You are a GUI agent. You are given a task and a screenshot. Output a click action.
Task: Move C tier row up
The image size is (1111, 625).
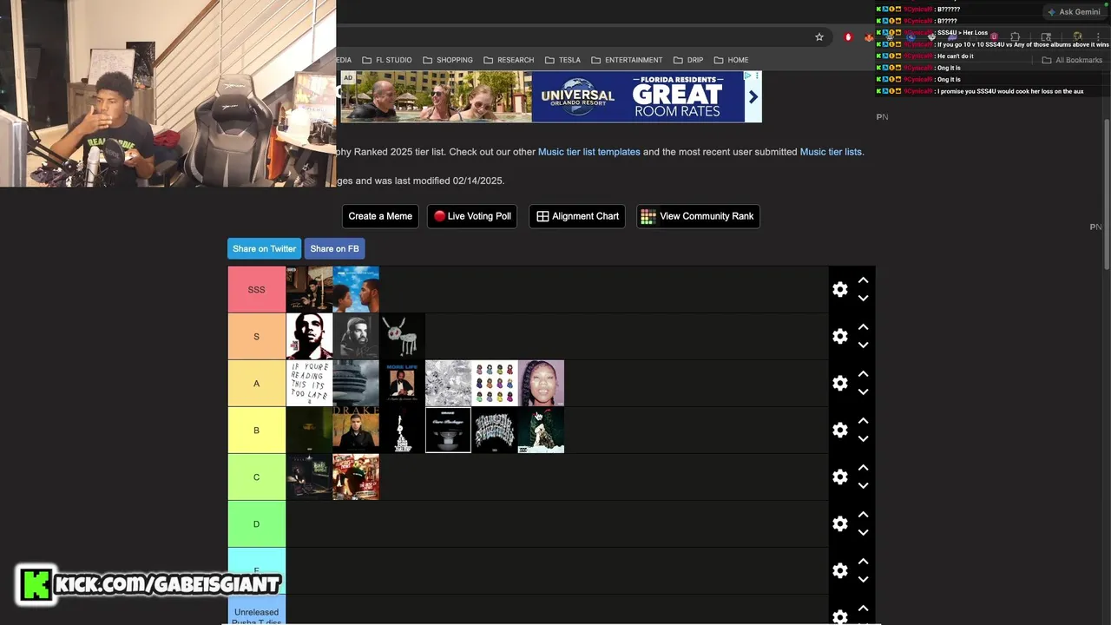(863, 468)
